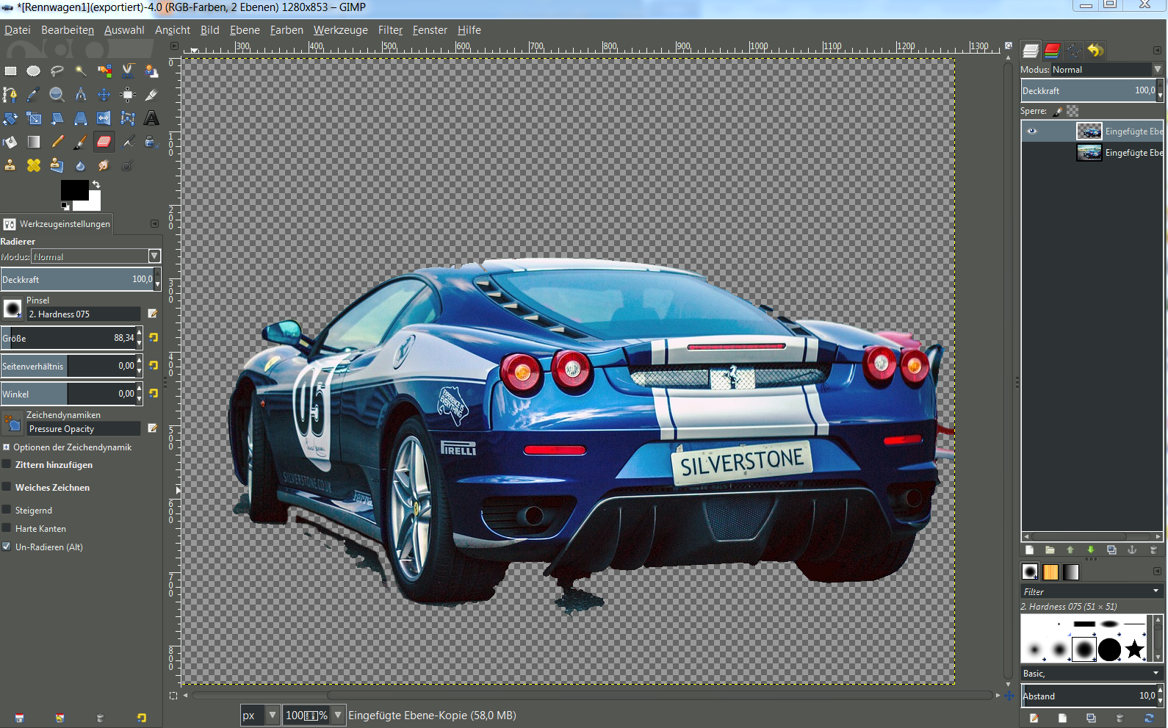Uncheck Un-Radieren (Alt) option

7,547
